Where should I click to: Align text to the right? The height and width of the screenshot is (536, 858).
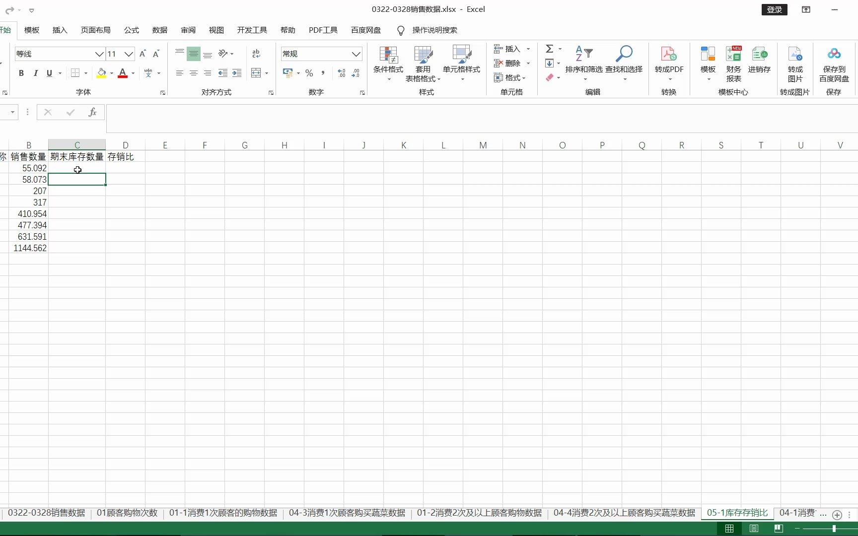tap(208, 73)
